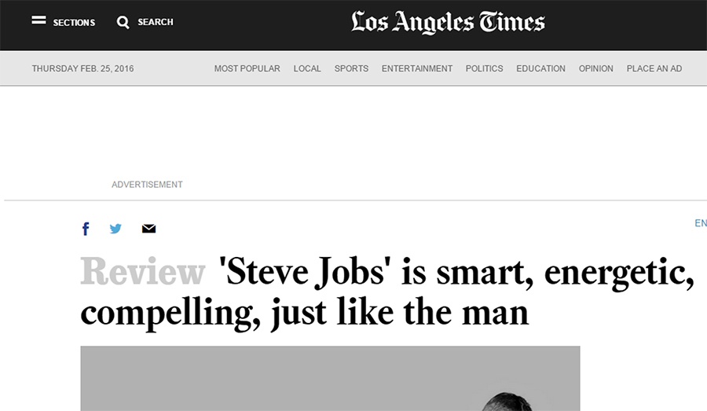Click the SEARCH text label
This screenshot has height=411, width=707.
[156, 22]
